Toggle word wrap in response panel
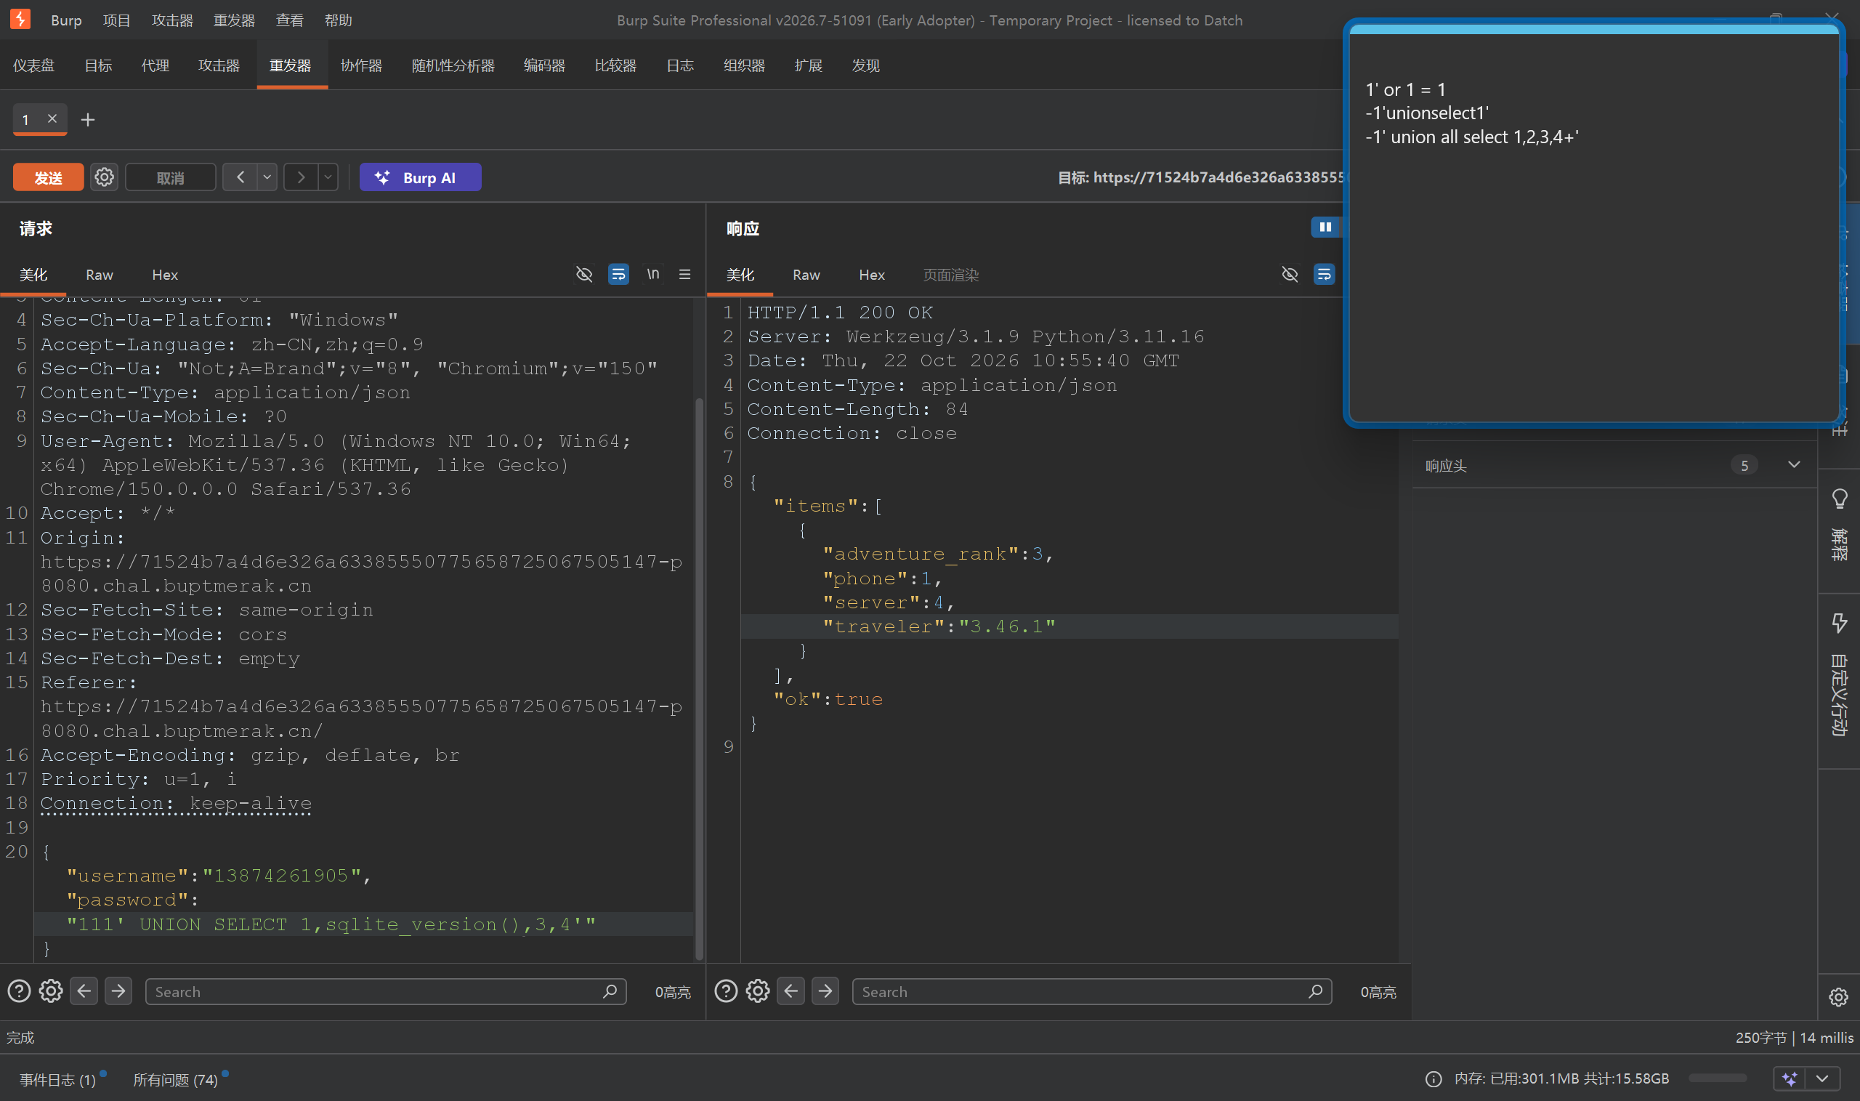Screen dimensions: 1860x1101 (x=1324, y=275)
